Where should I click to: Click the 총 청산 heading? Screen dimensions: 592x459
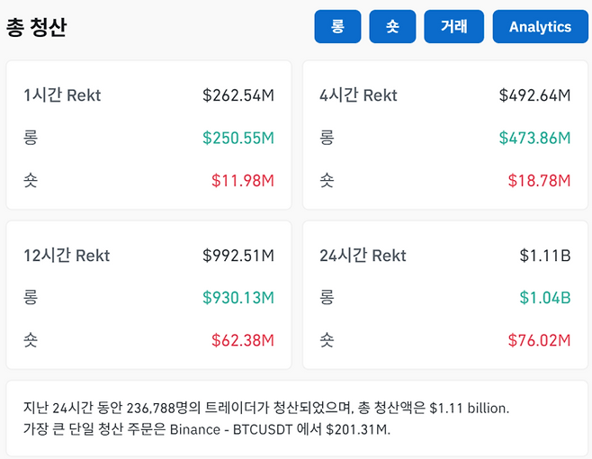37,27
